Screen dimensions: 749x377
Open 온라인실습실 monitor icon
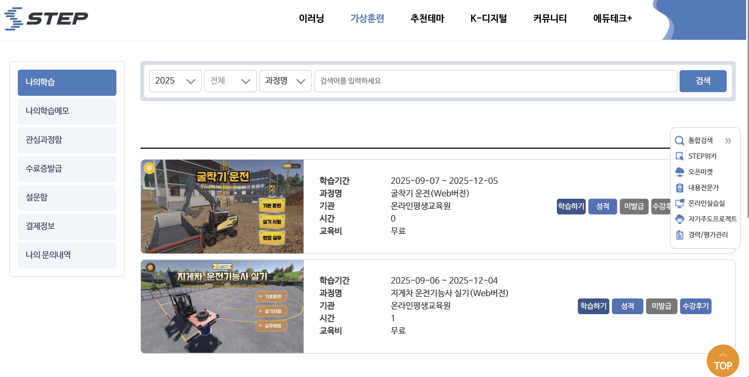[680, 203]
